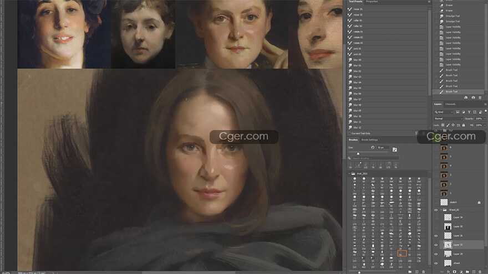
Task: Toggle lock transparent pixels in Layers
Action: point(443,125)
